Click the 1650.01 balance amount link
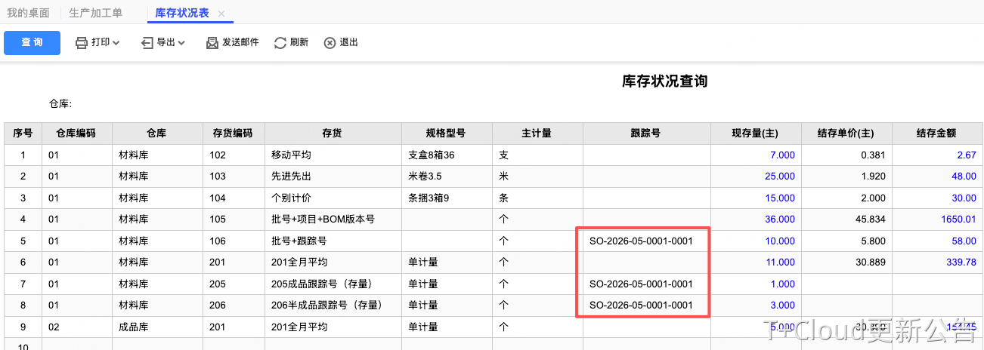The width and height of the screenshot is (984, 350). (958, 220)
